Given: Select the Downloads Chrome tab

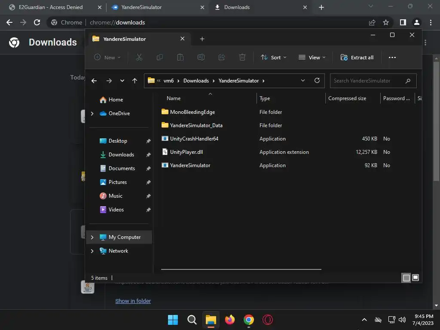Looking at the screenshot, I should [x=237, y=7].
